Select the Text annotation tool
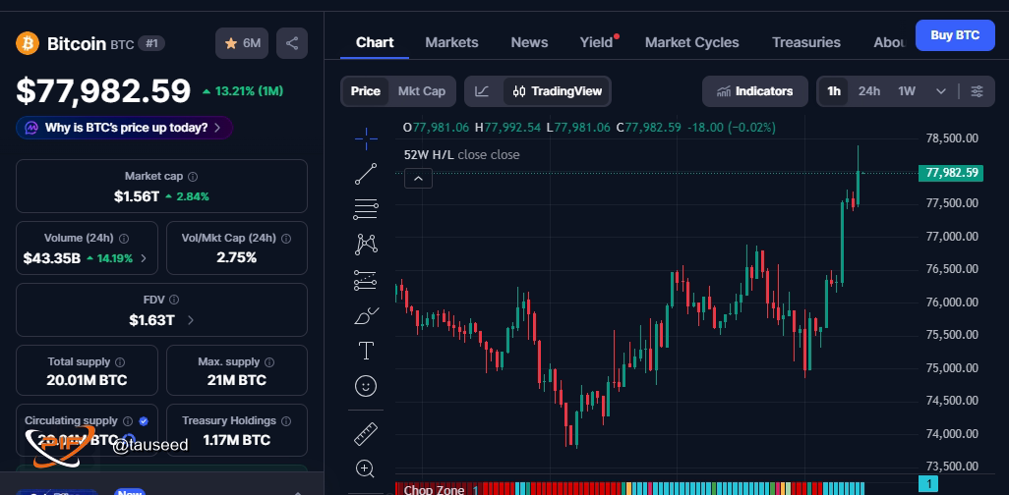This screenshot has height=495, width=1009. [366, 351]
